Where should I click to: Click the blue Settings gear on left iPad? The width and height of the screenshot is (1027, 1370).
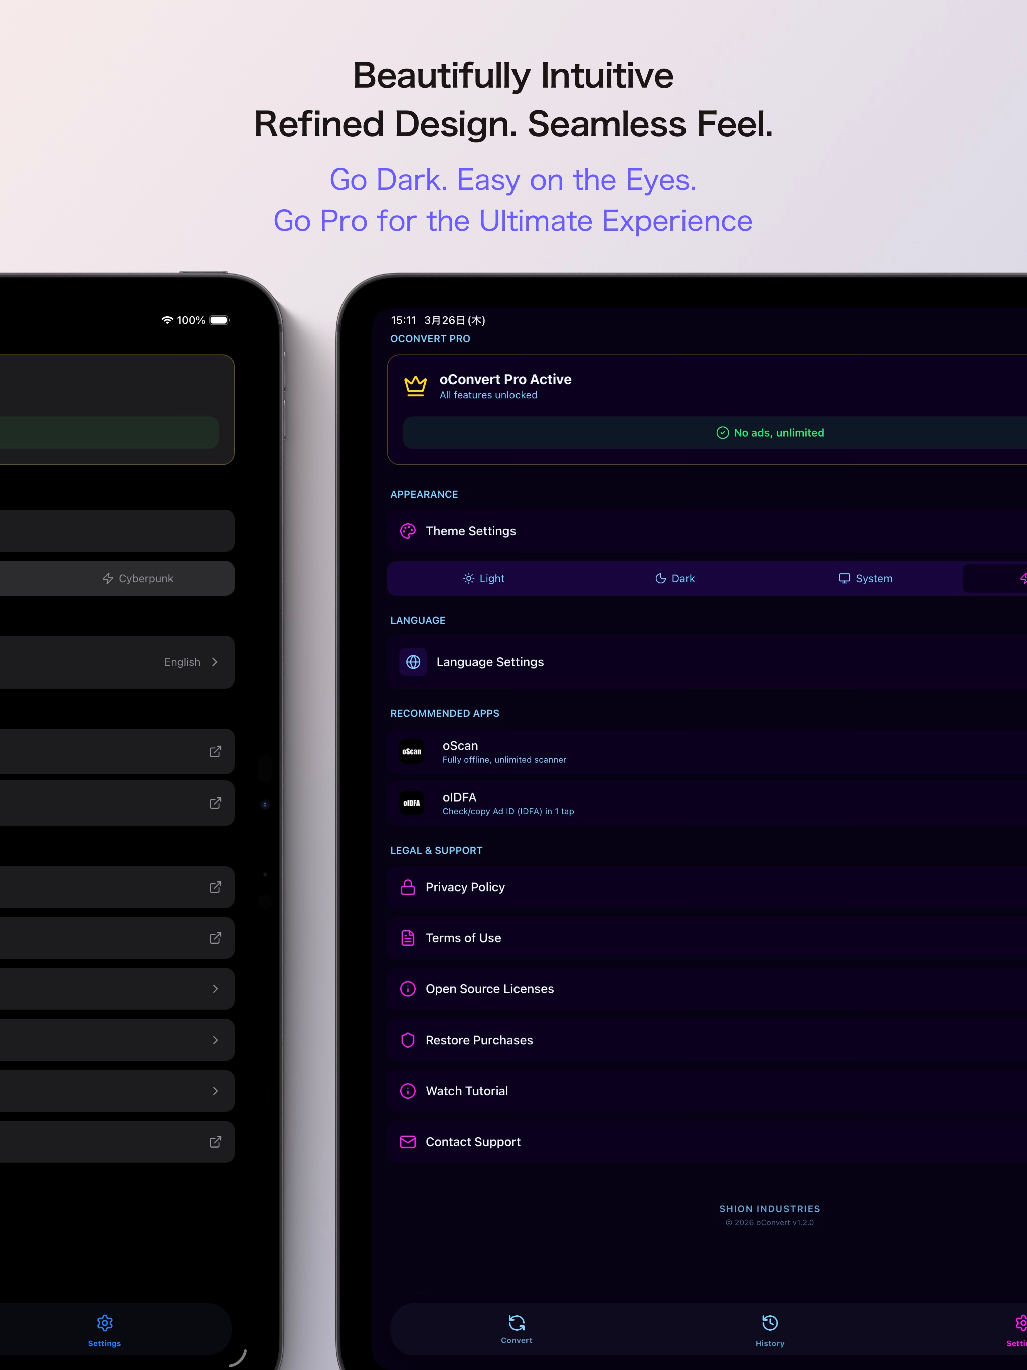105,1323
